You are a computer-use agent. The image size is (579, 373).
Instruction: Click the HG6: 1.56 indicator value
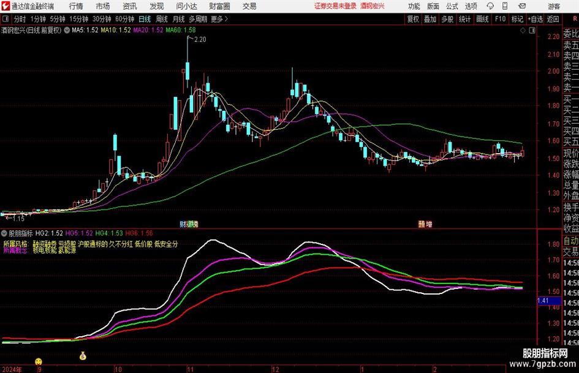139,233
